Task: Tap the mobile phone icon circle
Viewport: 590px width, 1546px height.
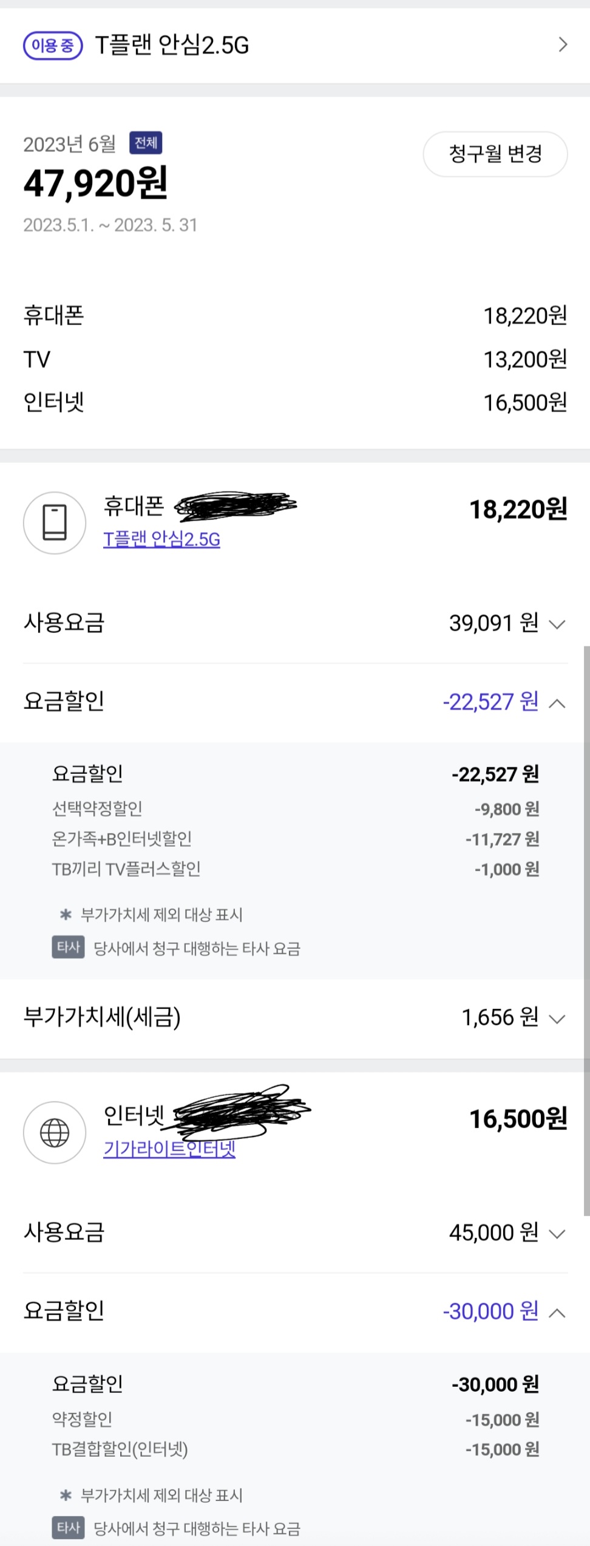Action: (55, 522)
